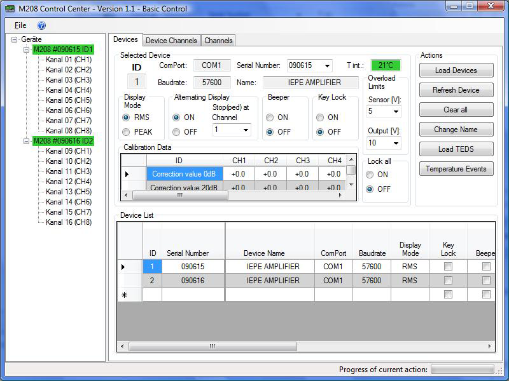
Task: Click the Clear all button
Action: pos(456,110)
